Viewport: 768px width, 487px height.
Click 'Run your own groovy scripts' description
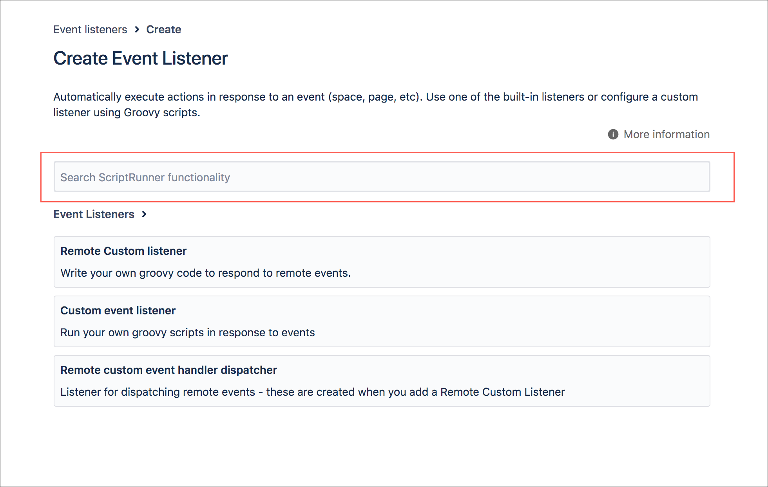pos(188,332)
